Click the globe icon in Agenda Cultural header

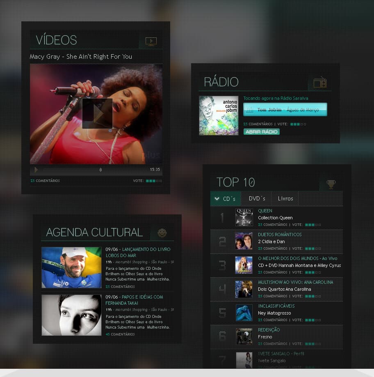(x=162, y=233)
